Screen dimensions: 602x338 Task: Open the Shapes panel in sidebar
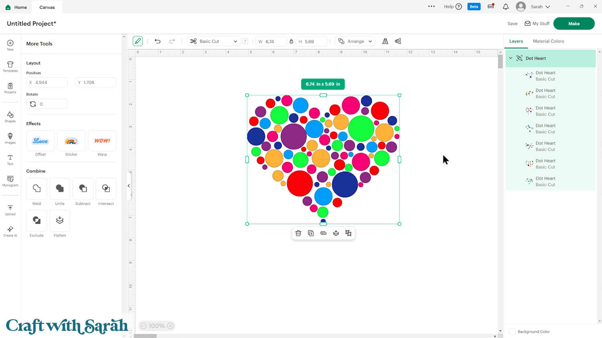[x=10, y=117]
